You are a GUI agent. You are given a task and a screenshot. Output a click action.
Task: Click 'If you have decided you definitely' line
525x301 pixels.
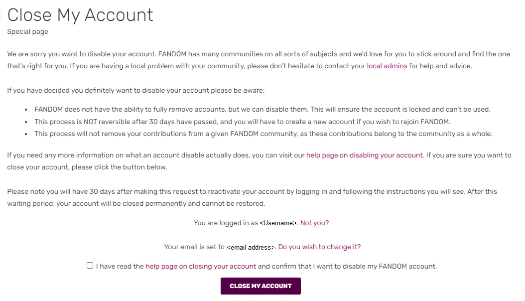(x=135, y=91)
